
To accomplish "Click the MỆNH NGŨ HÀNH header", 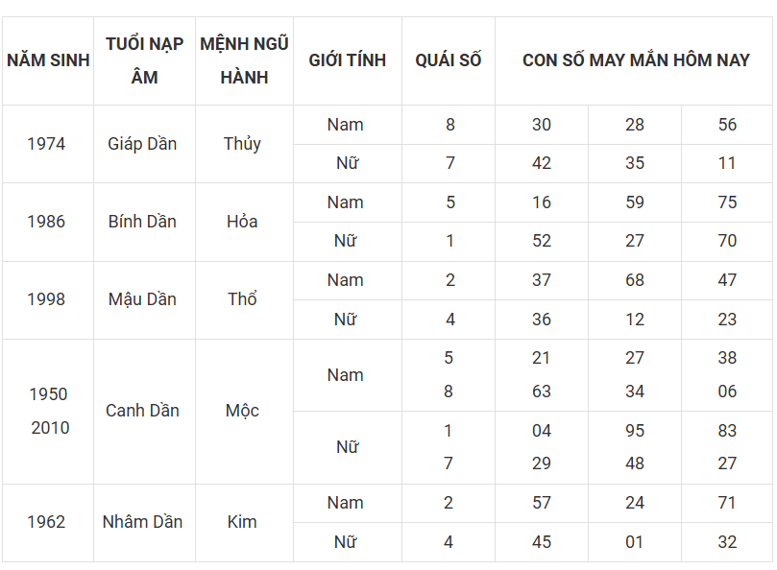I will point(244,60).
